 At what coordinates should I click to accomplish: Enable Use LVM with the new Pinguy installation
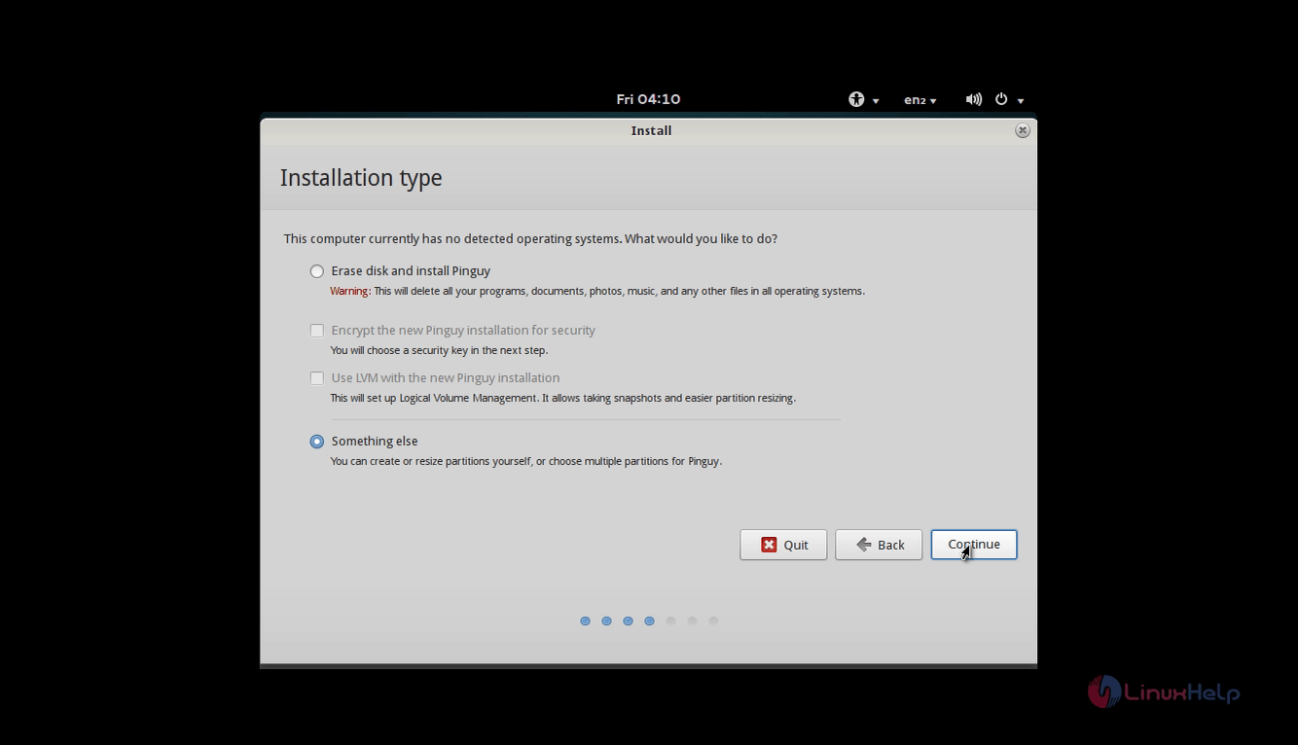317,378
